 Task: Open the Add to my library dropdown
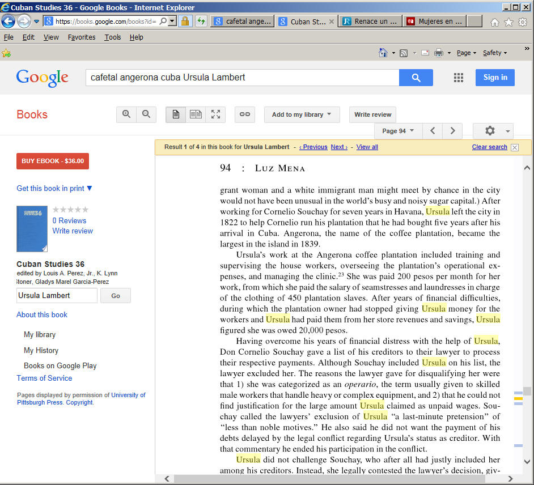302,114
